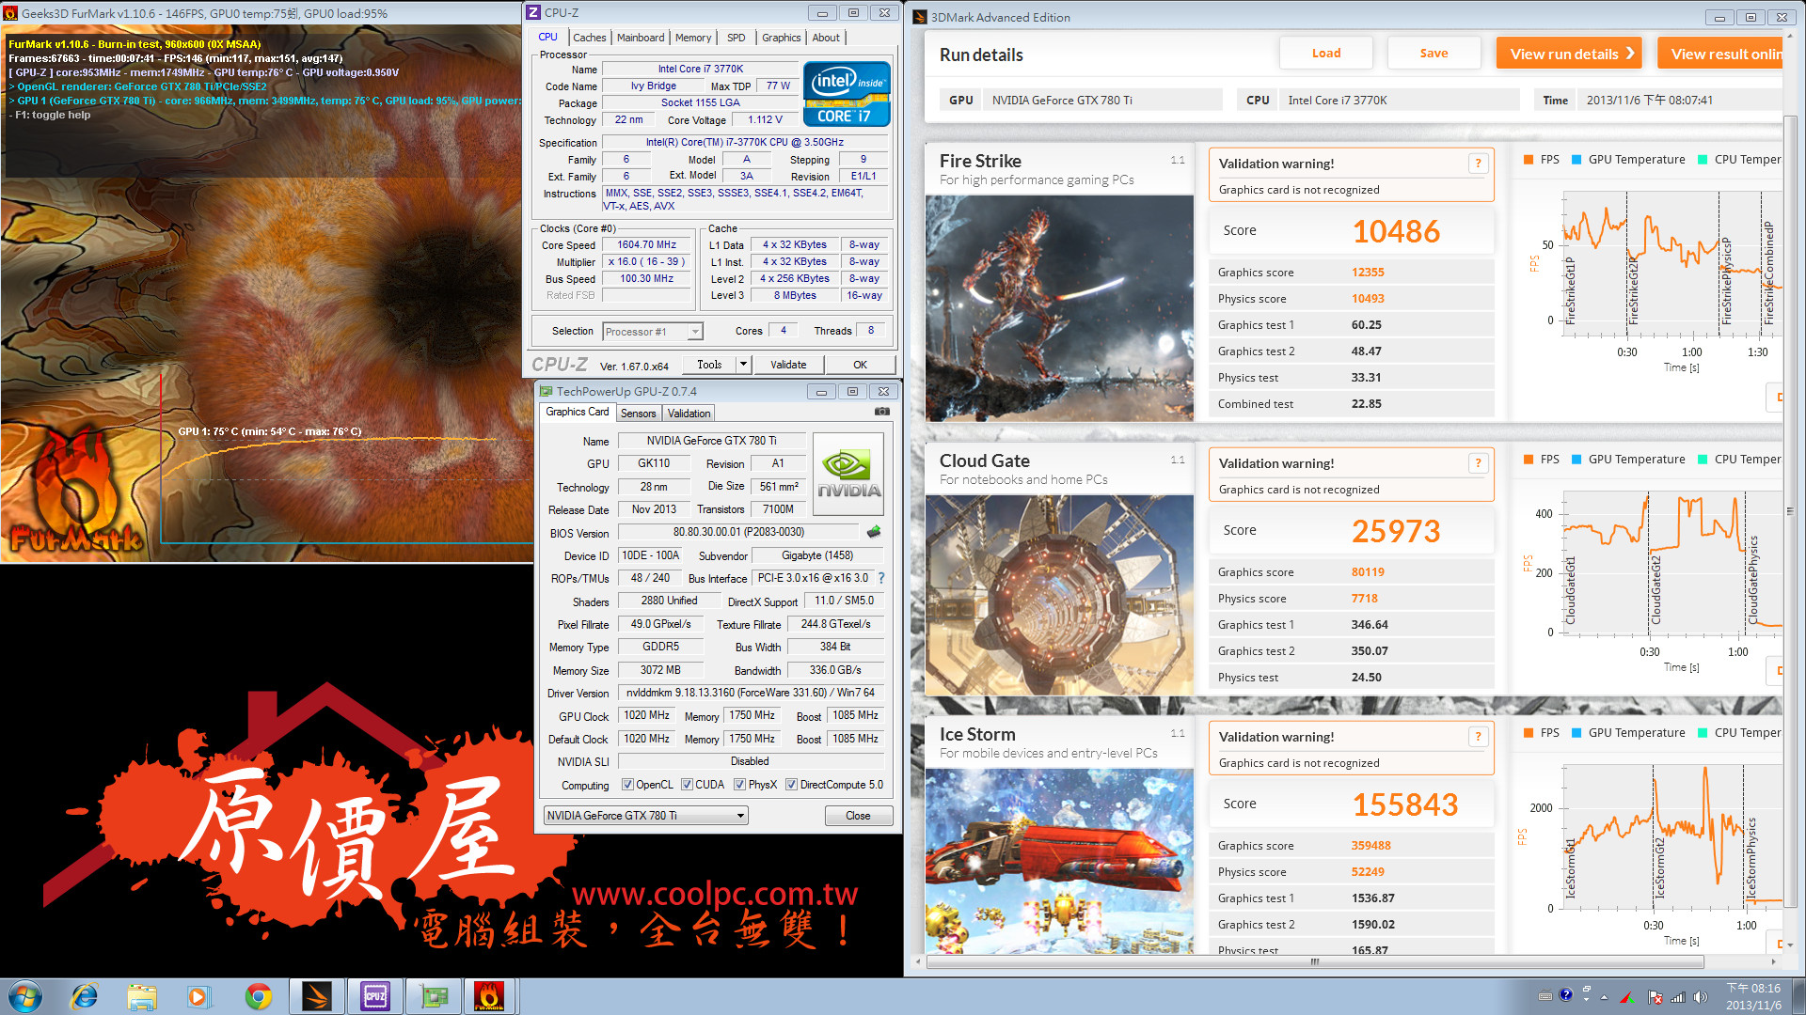Click the Fire Strike score 10486
Image resolution: width=1806 pixels, height=1015 pixels.
1396,231
